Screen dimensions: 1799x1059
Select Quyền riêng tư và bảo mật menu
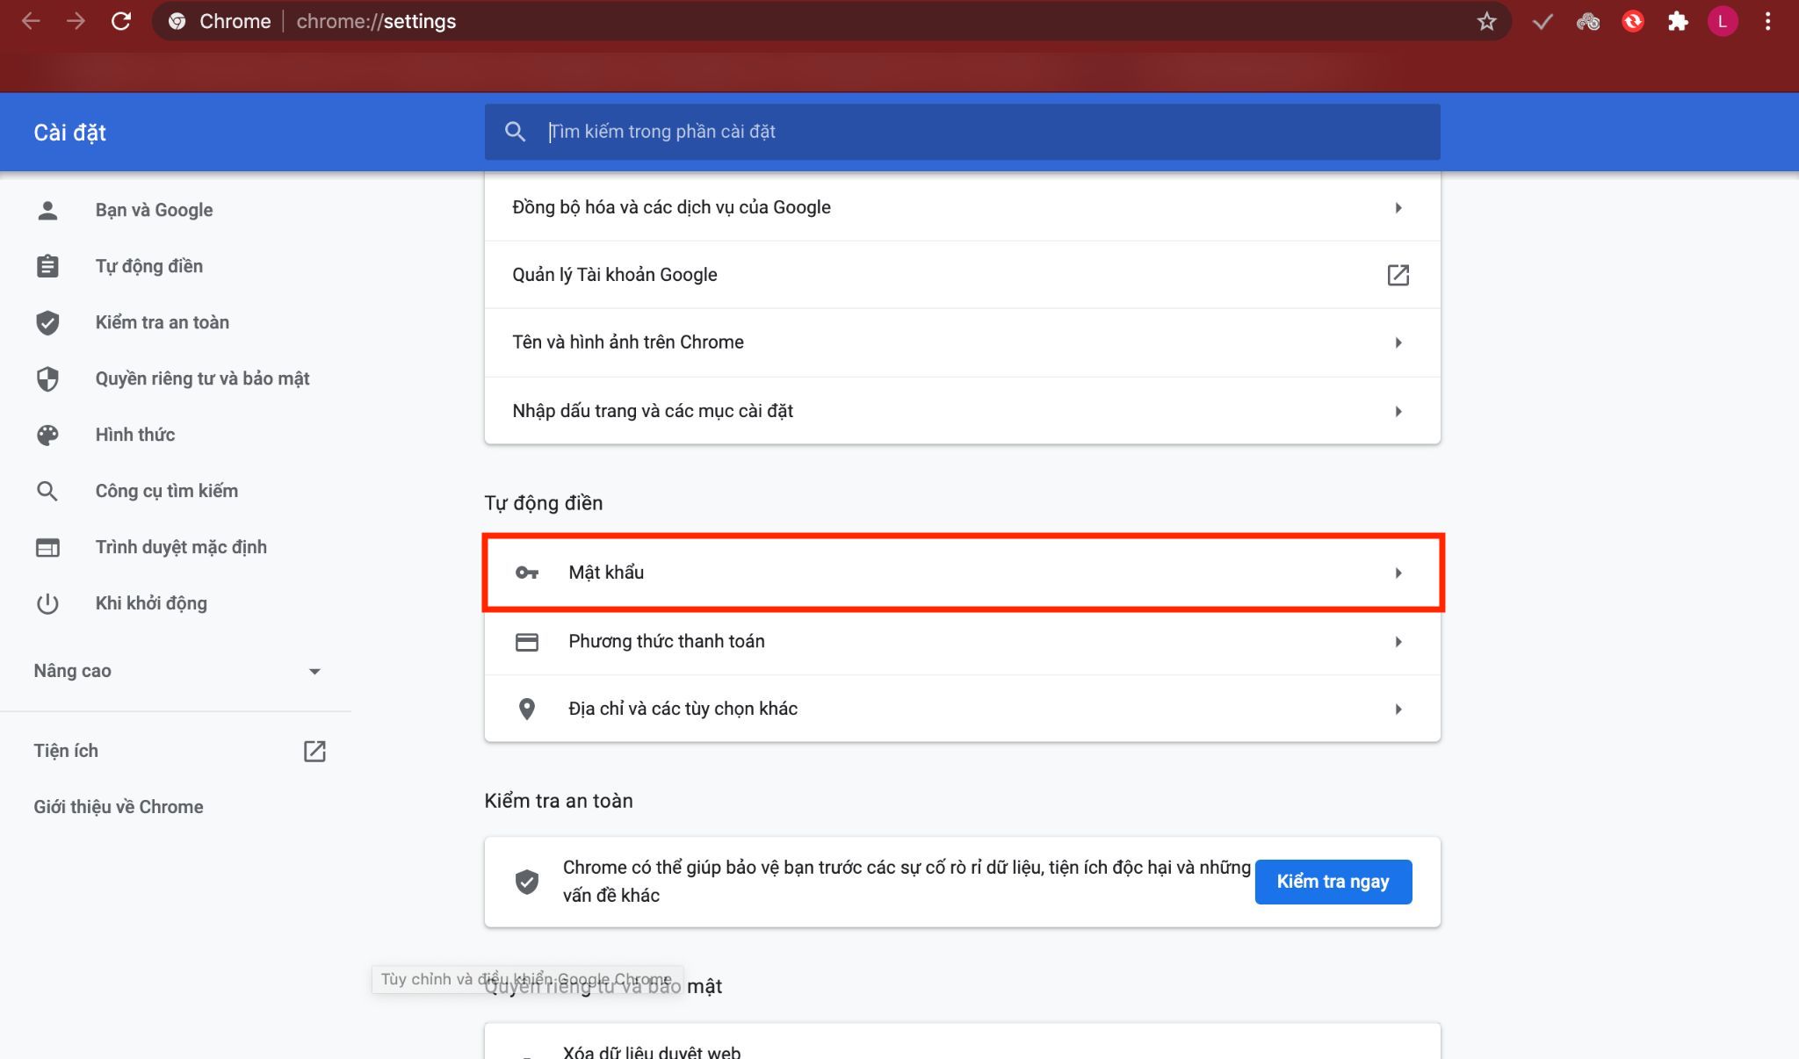[202, 378]
